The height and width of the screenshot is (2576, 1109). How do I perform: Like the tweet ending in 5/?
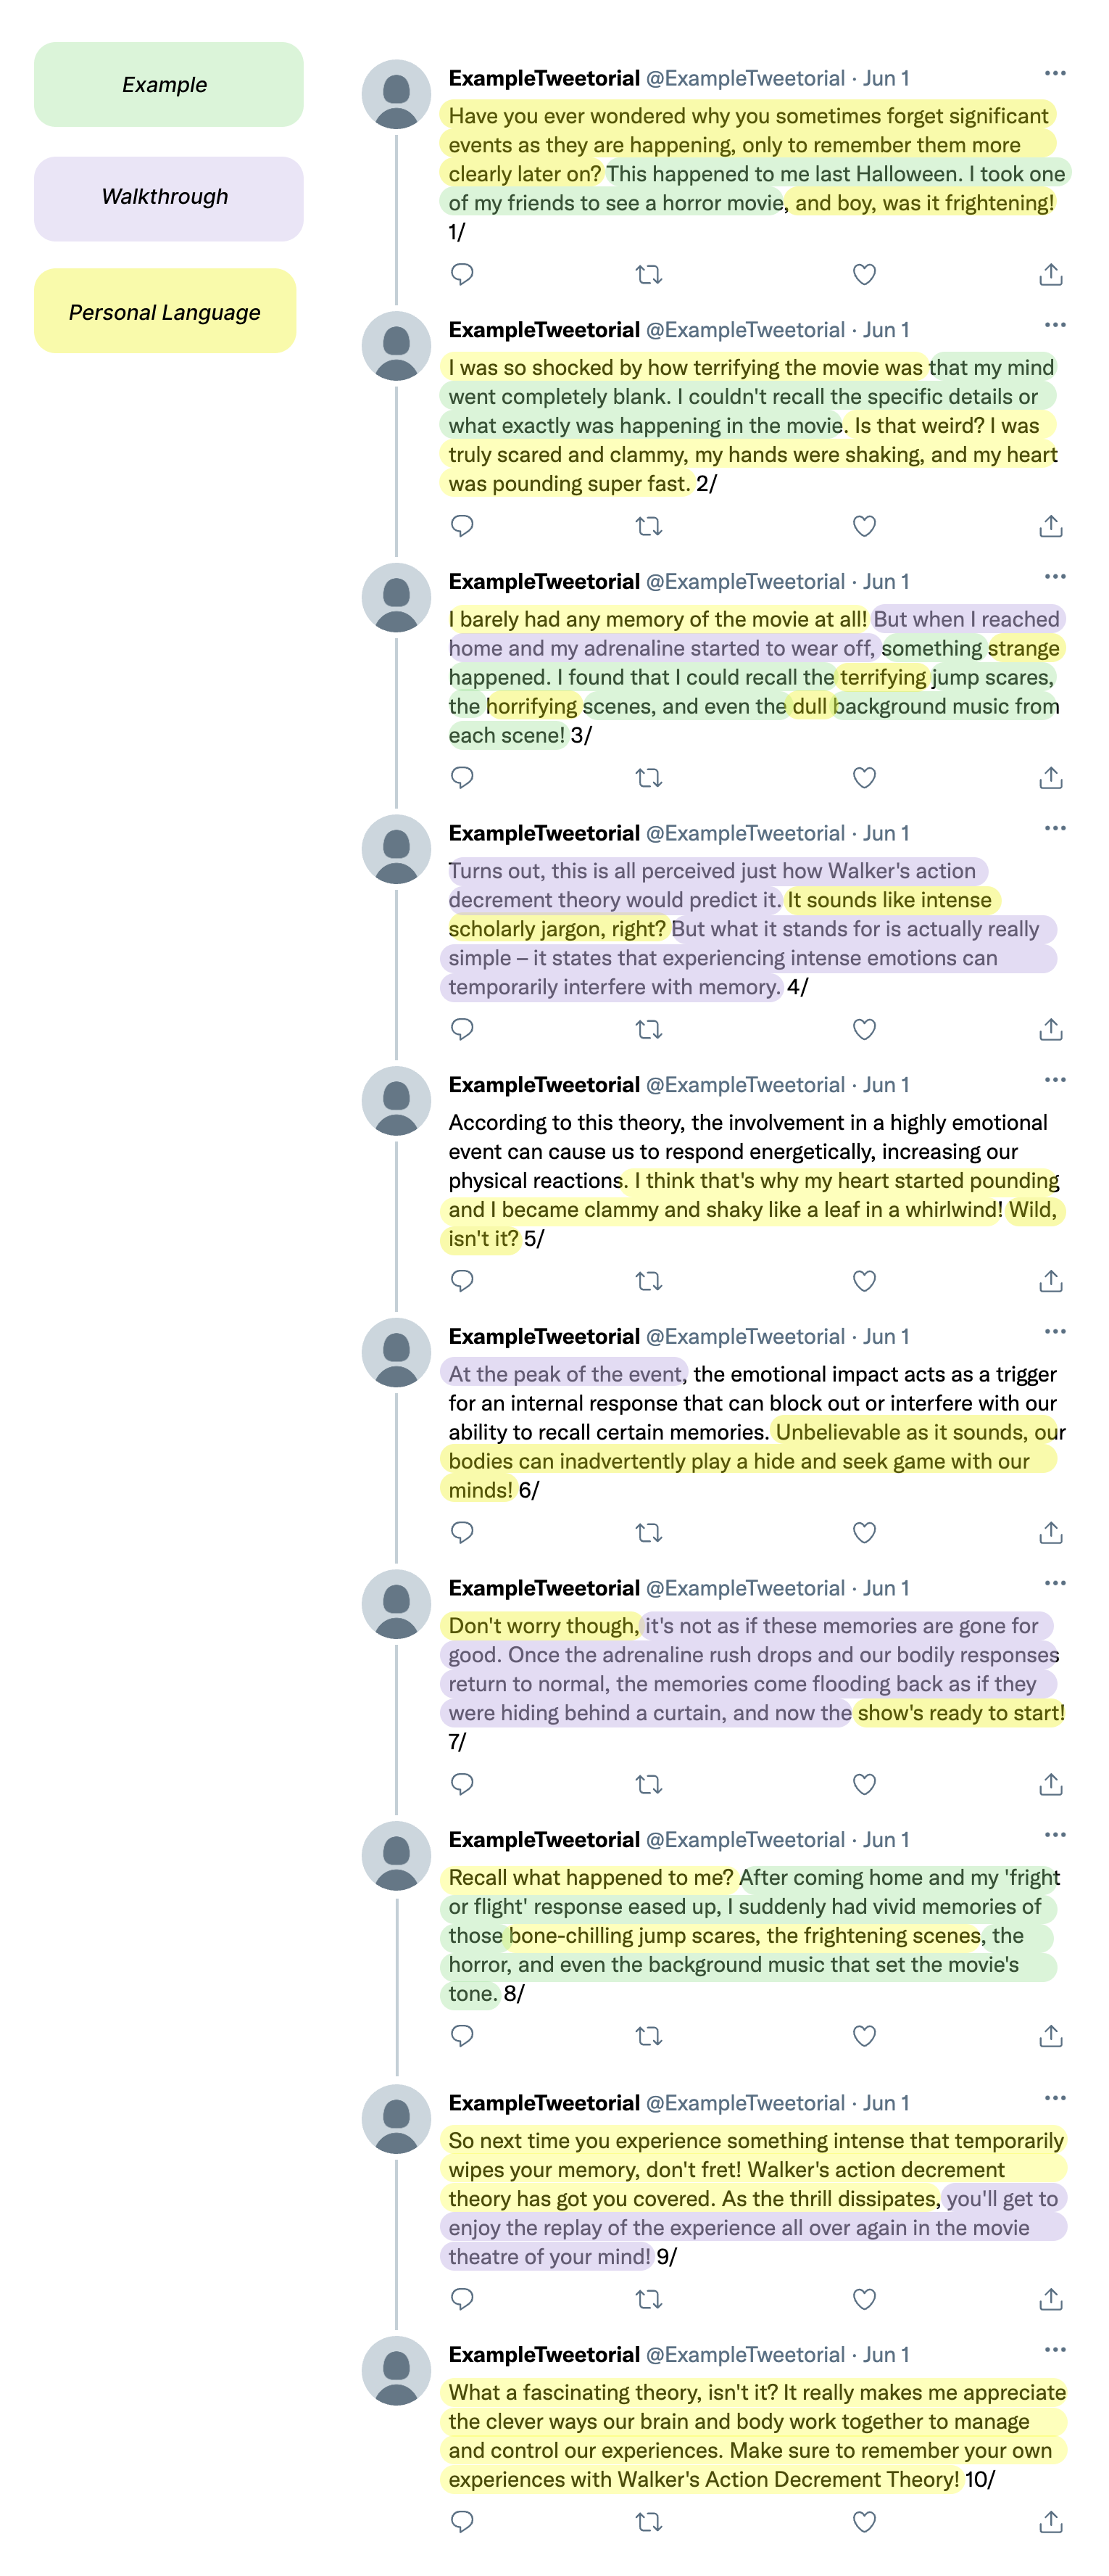pyautogui.click(x=864, y=1281)
